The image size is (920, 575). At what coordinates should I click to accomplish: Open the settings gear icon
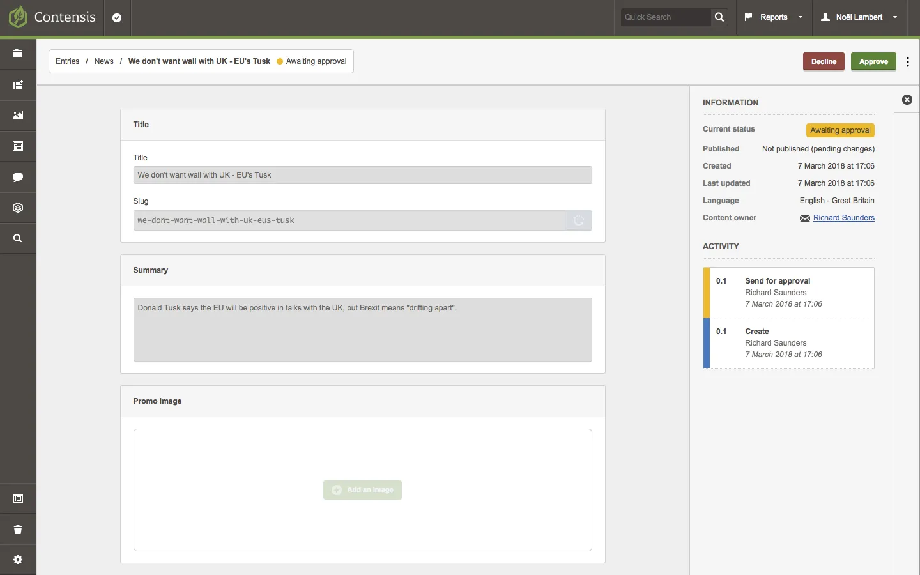[18, 560]
